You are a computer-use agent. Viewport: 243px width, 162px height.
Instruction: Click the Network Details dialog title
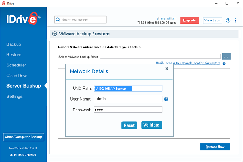tap(89, 71)
